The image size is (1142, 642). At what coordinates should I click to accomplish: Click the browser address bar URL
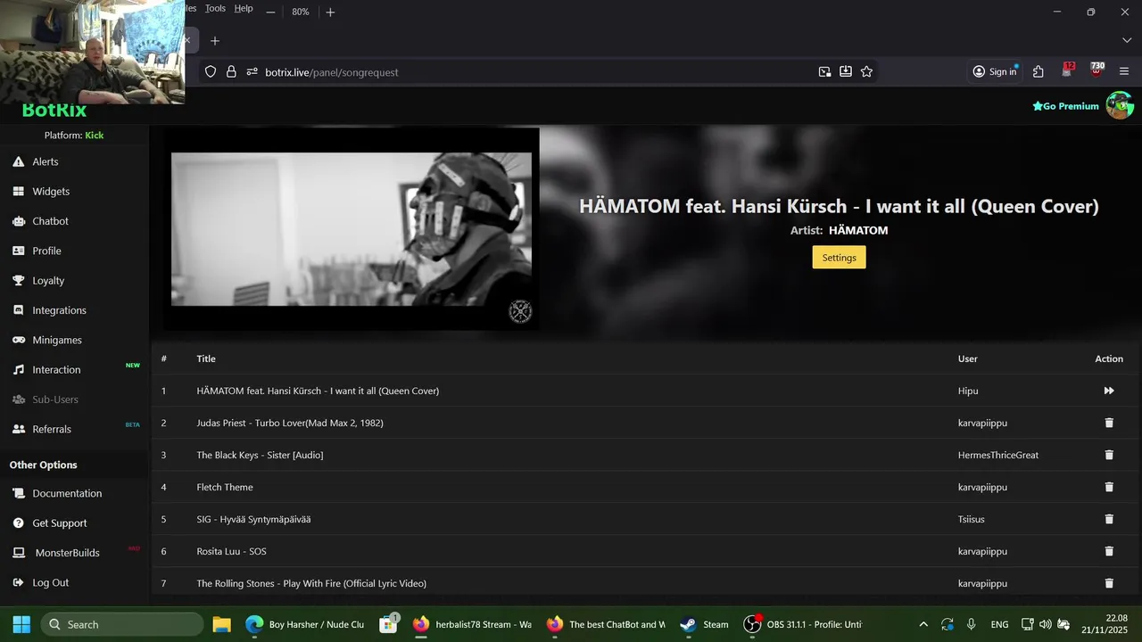pyautogui.click(x=332, y=72)
